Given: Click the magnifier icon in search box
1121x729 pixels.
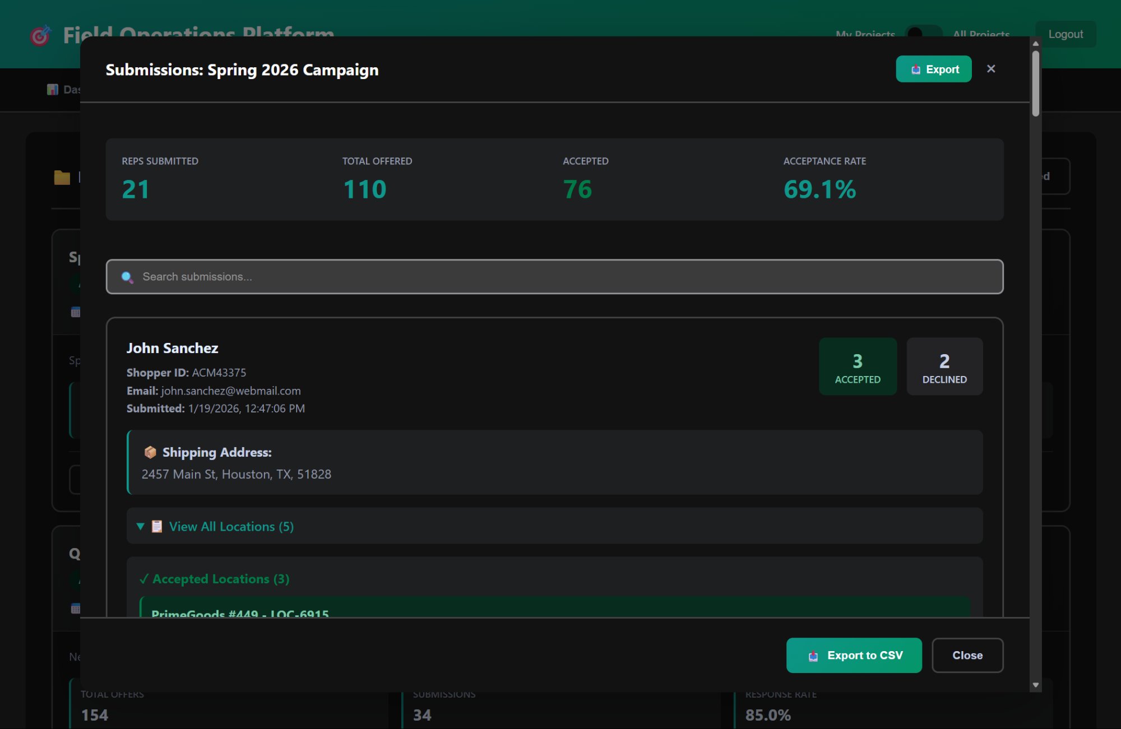Looking at the screenshot, I should tap(127, 277).
